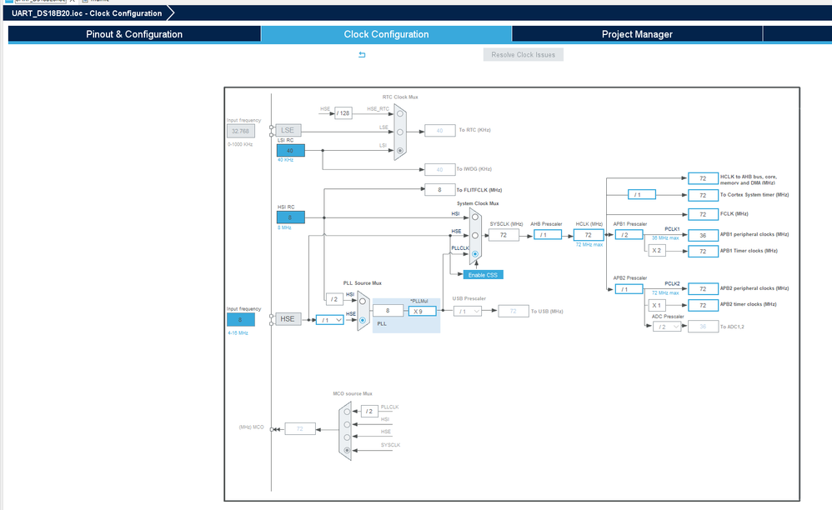Click the HSE oscillator block
Screen dimensions: 832x510
click(x=288, y=318)
